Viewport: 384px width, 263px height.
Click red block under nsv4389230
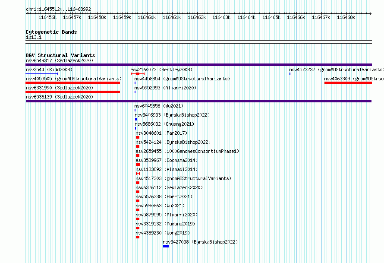click(x=138, y=237)
